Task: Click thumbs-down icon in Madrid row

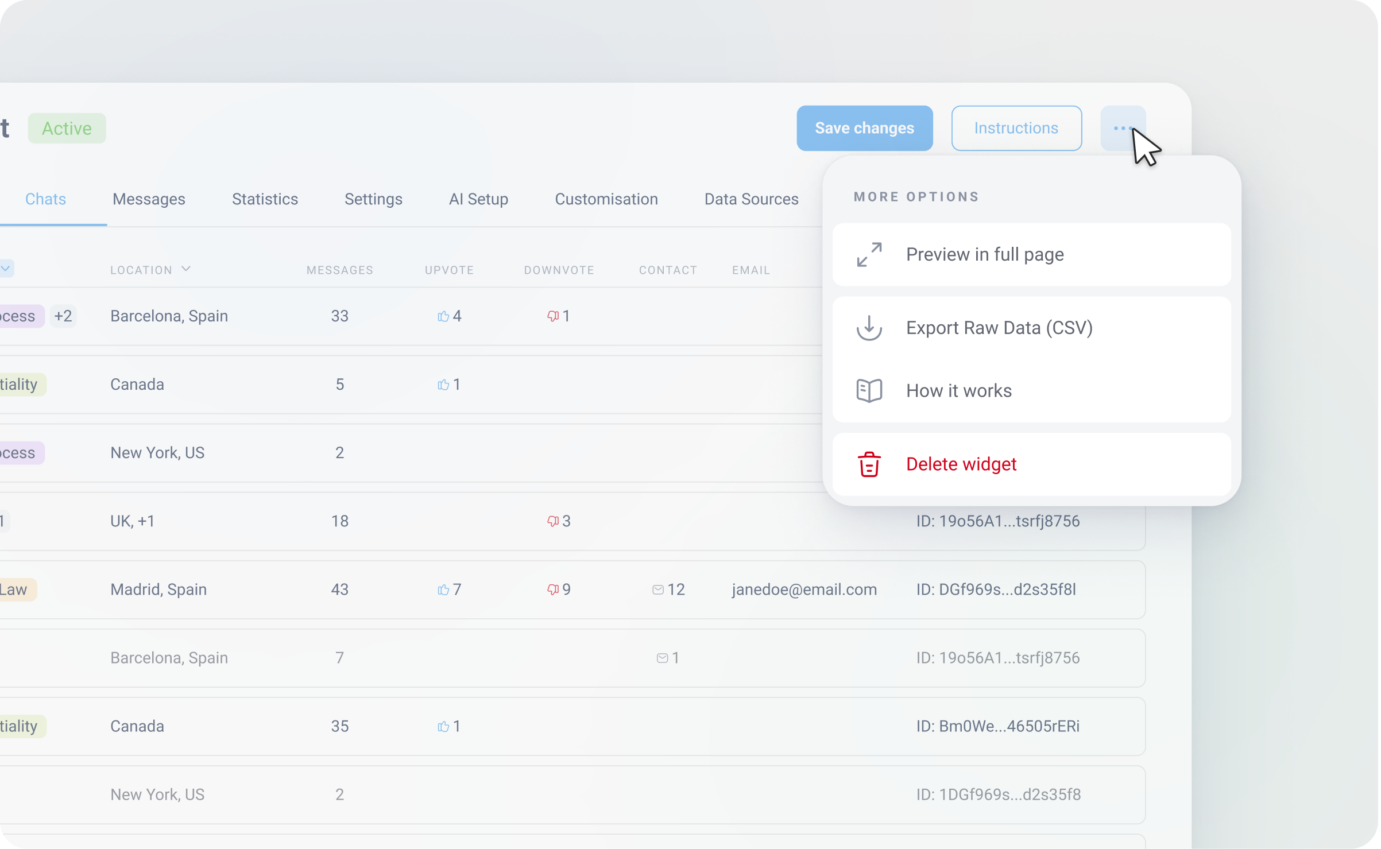Action: click(552, 590)
